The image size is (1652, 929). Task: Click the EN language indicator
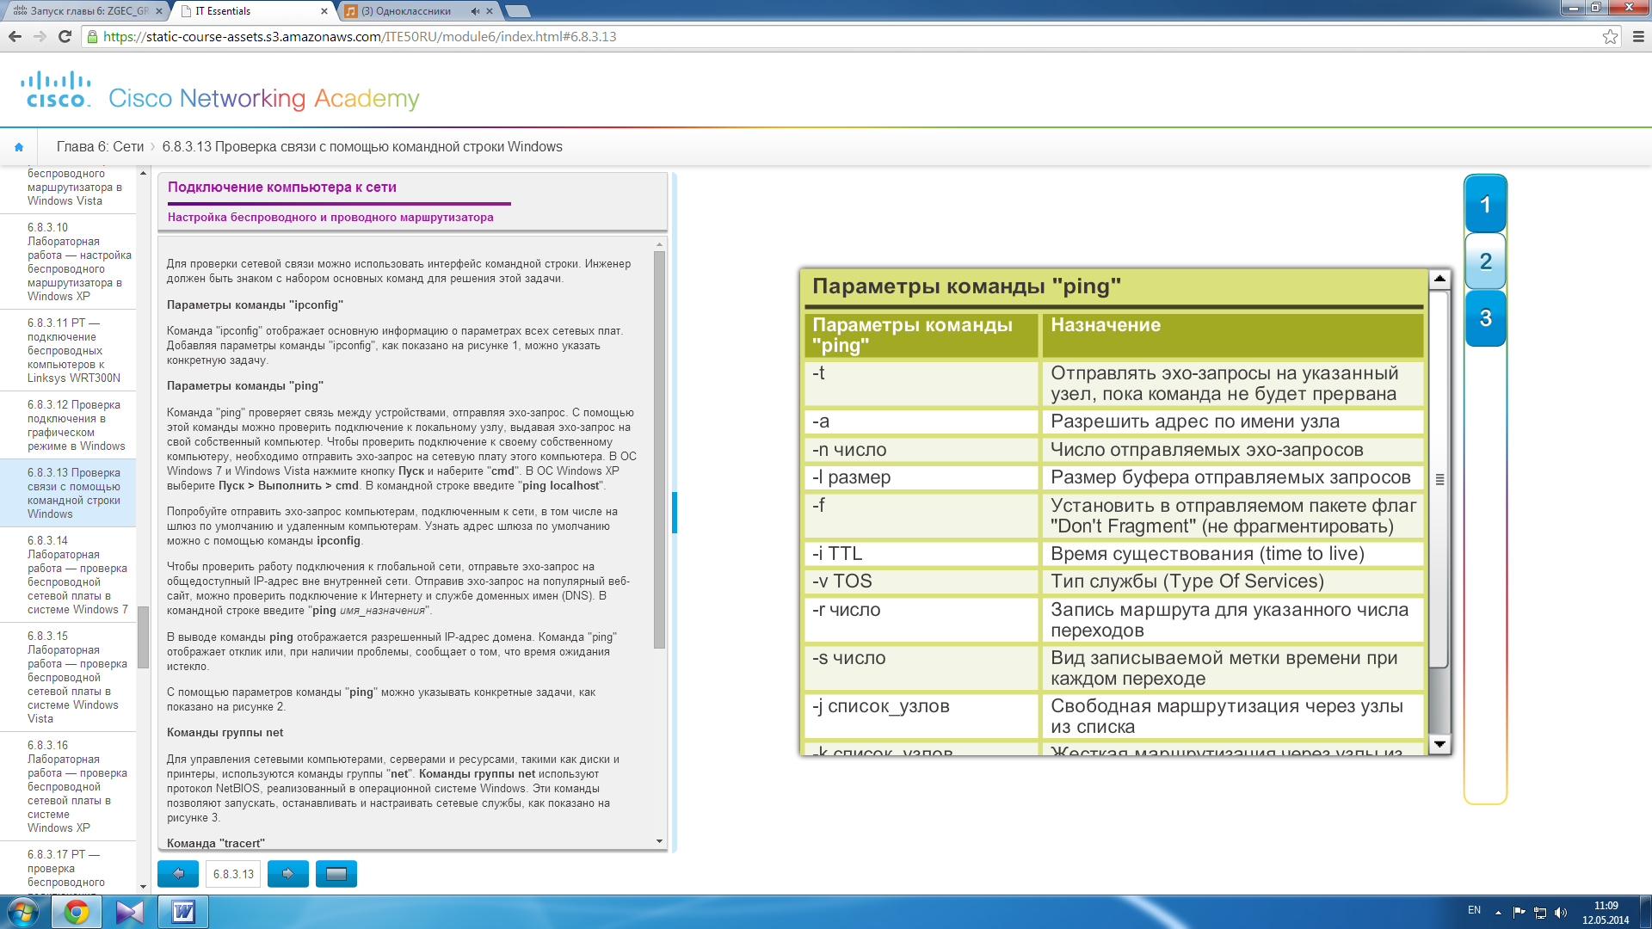1474,910
